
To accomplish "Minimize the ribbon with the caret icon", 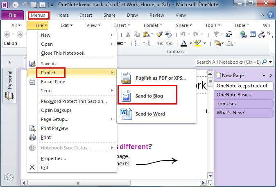I will 262,15.
